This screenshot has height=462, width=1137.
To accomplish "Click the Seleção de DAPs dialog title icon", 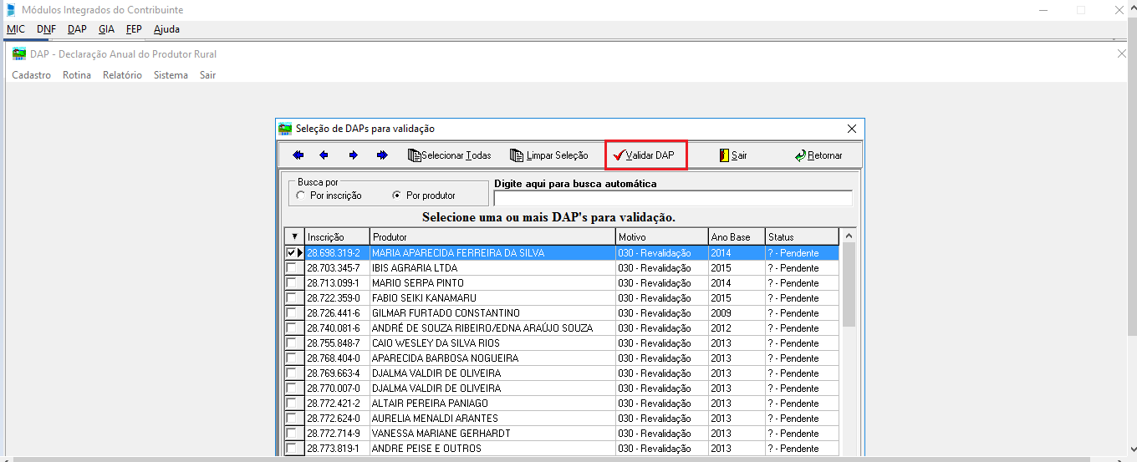I will 285,129.
